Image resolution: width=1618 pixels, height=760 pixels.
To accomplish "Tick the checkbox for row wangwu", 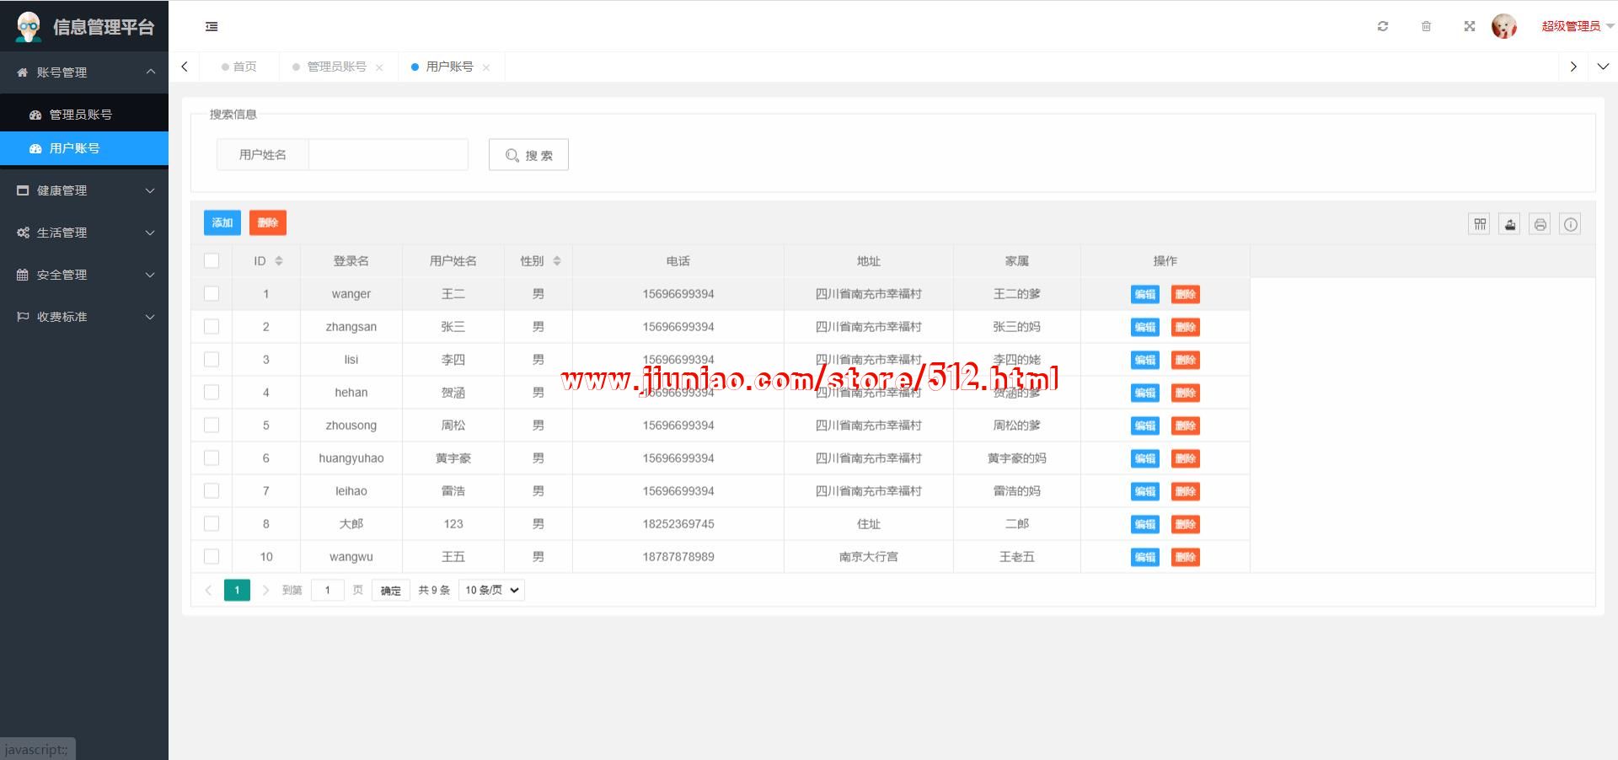I will [212, 557].
